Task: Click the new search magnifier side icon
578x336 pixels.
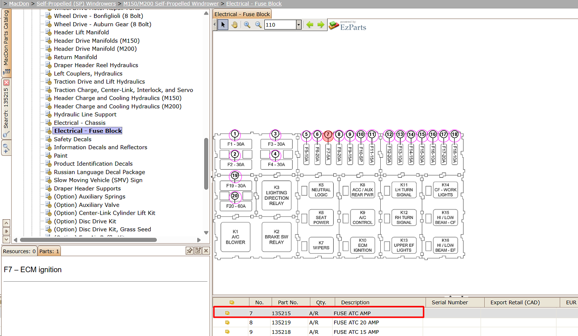Action: pyautogui.click(x=6, y=148)
